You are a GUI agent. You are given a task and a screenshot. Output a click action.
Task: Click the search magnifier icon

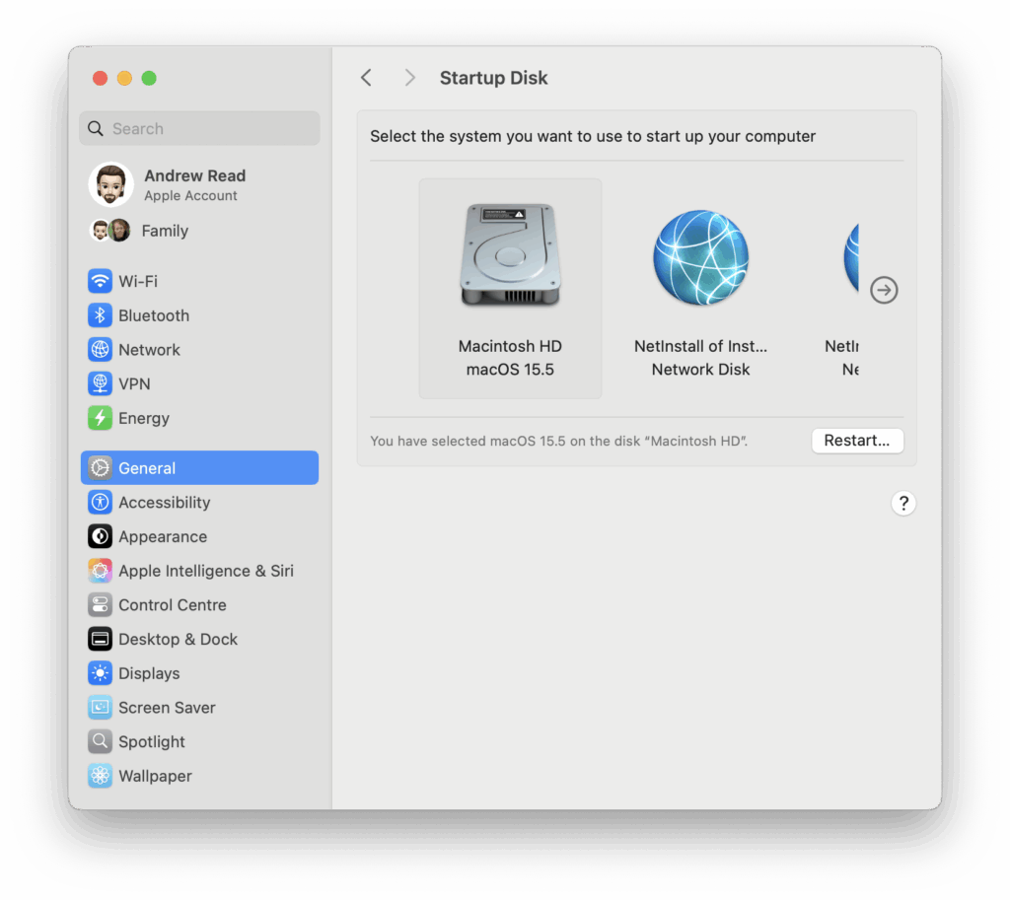(96, 129)
